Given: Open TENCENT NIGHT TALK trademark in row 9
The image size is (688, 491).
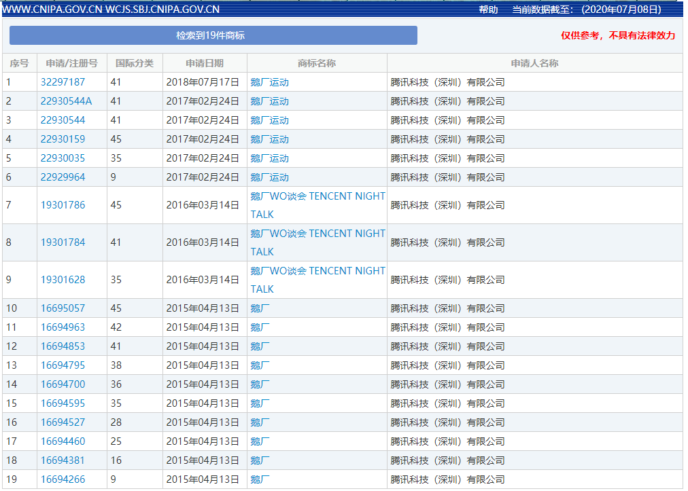Looking at the screenshot, I should pos(317,280).
